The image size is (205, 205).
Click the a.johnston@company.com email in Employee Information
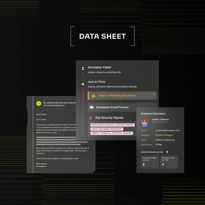point(167,131)
